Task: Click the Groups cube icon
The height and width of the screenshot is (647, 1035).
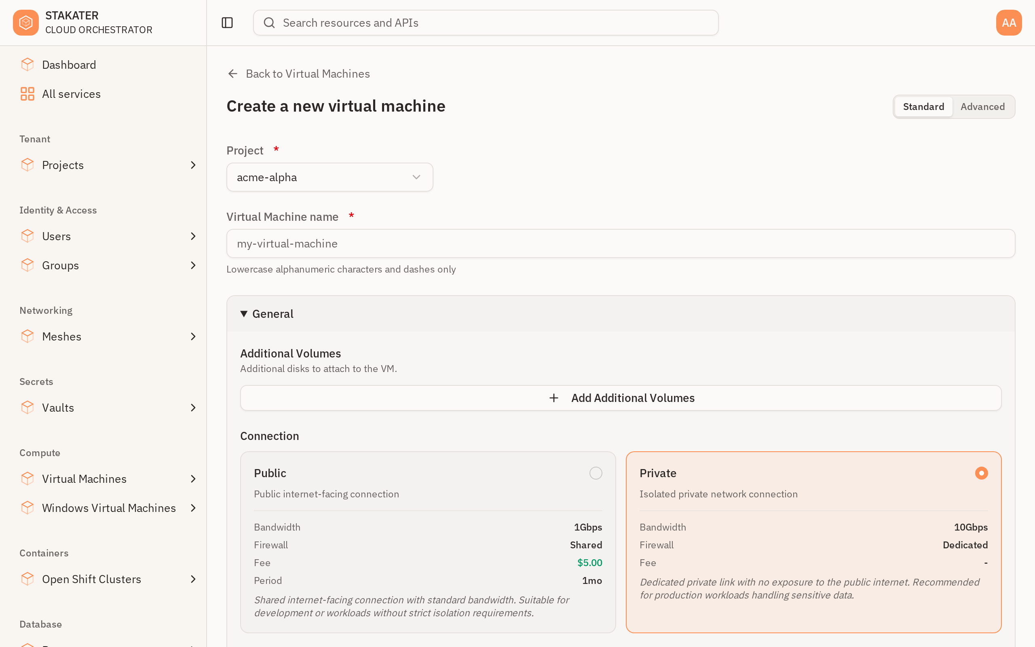Action: click(27, 265)
